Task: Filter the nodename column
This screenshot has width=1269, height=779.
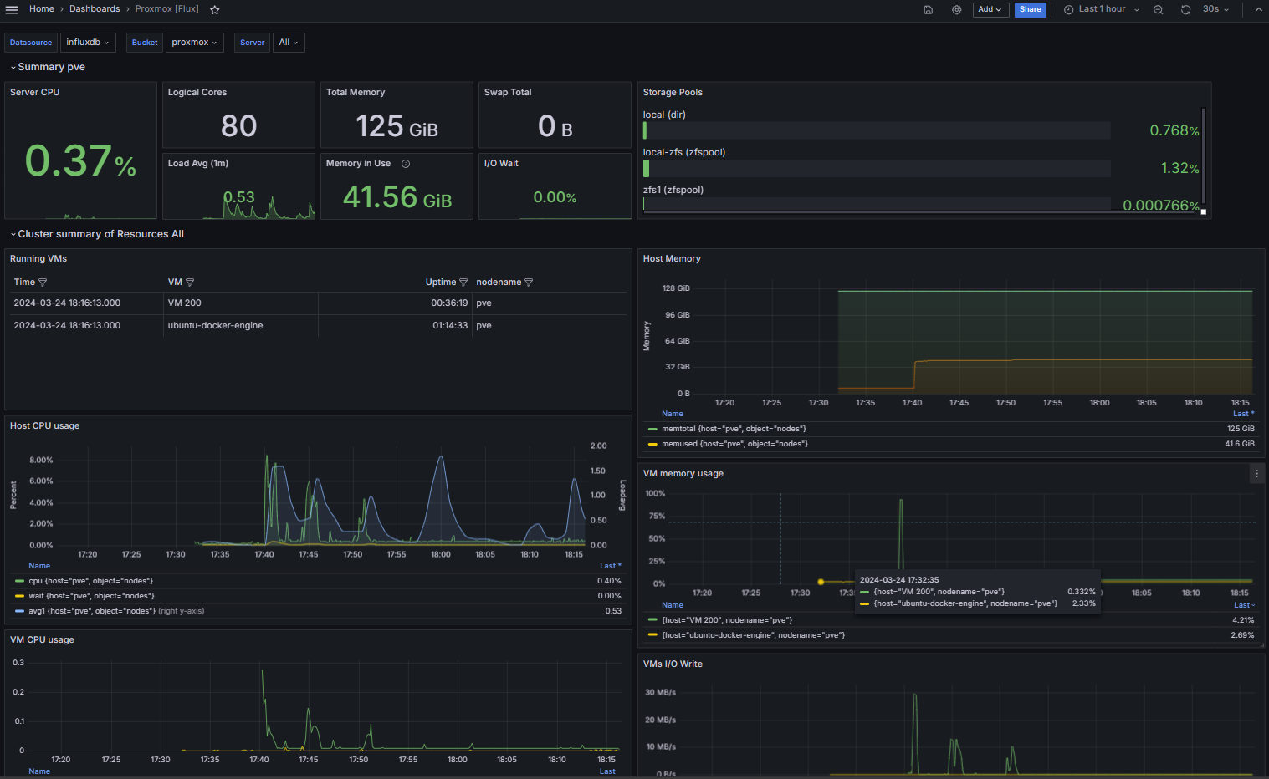Action: click(529, 283)
